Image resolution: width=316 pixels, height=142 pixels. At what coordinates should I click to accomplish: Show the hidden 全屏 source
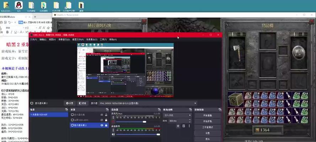pos(102,120)
